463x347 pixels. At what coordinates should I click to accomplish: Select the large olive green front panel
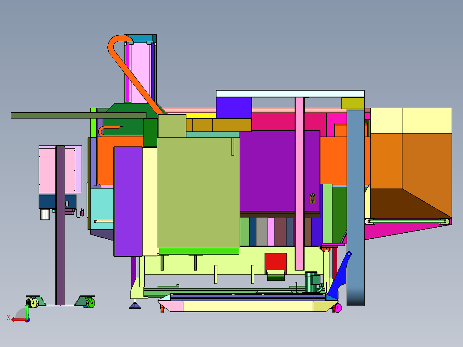pos(198,192)
